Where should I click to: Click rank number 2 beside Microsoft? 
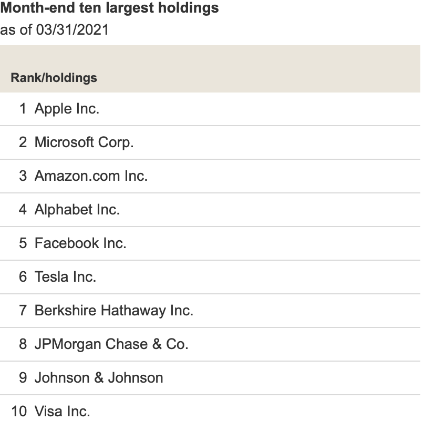click(23, 142)
